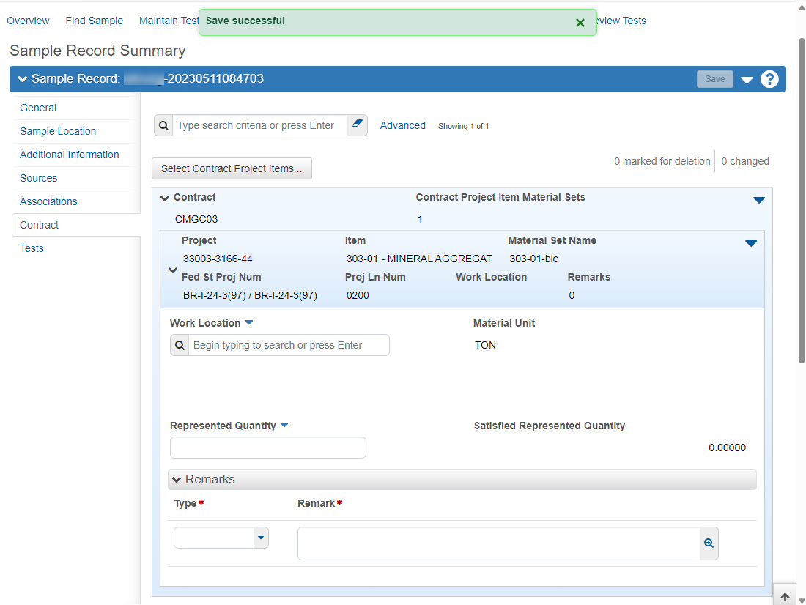The width and height of the screenshot is (806, 605).
Task: Collapse the Sample Record header chevron
Action: tap(22, 79)
